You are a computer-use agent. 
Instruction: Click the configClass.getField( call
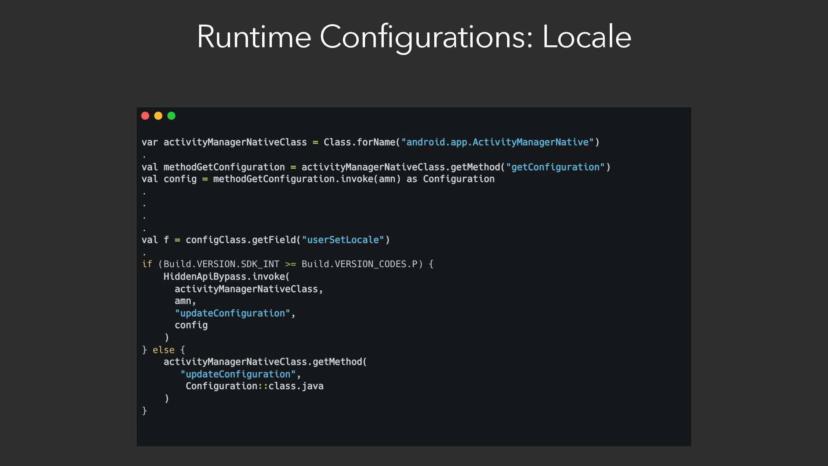[x=243, y=240]
